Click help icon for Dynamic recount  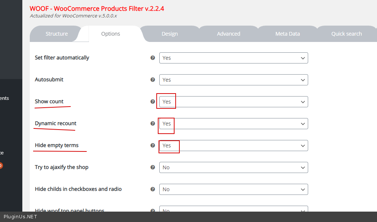pos(153,124)
